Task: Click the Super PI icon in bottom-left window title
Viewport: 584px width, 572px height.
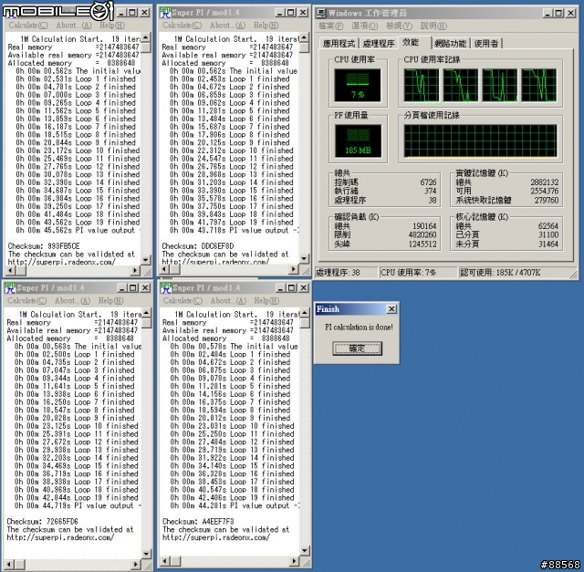Action: point(10,288)
